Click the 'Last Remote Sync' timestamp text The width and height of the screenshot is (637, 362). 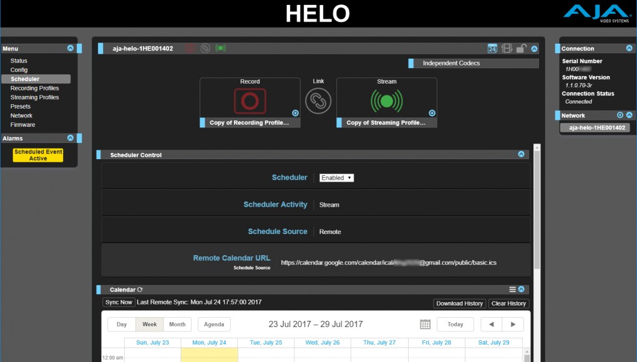tap(199, 302)
